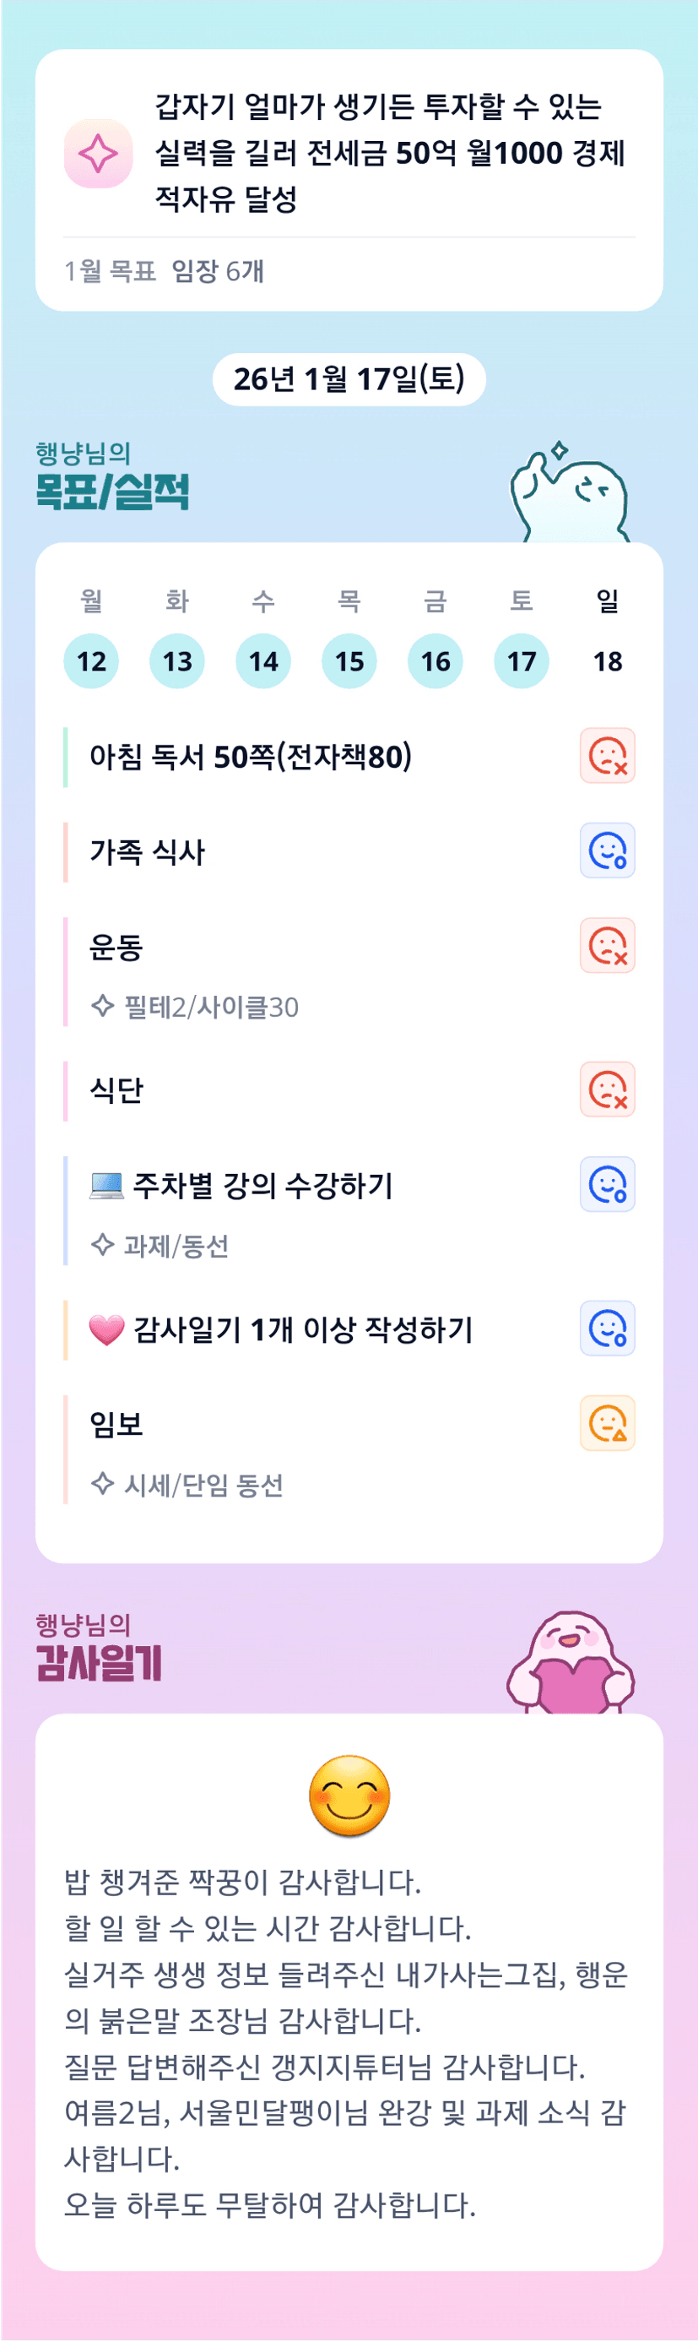Select Wednesday 14 in the week calendar
Image resolution: width=698 pixels, height=2342 pixels.
pos(263,661)
